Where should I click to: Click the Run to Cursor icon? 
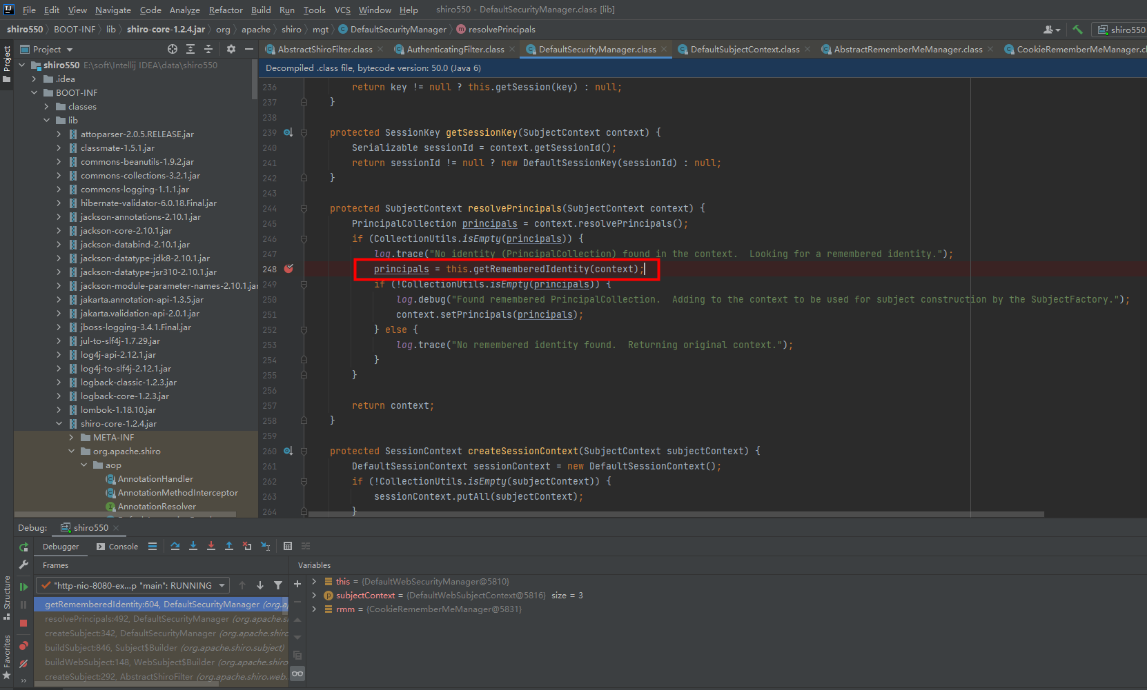(266, 546)
